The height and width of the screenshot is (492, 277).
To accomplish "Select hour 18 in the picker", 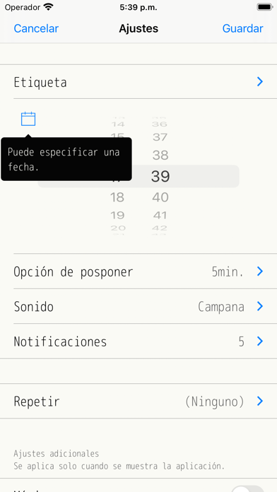I will (117, 197).
